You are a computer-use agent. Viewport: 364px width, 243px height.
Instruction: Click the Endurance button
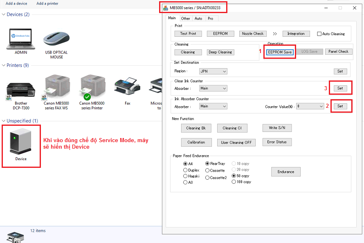coord(286,172)
